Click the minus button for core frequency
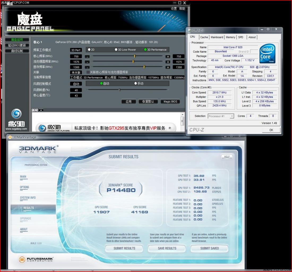292x272 pixels. point(87,57)
